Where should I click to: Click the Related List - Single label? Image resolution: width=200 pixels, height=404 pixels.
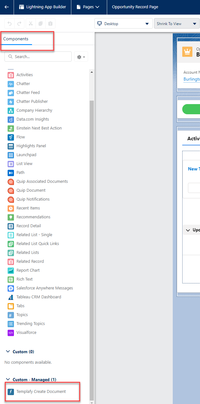point(34,235)
